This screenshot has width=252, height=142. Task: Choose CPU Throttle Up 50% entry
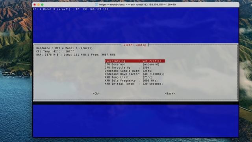coord(128,67)
